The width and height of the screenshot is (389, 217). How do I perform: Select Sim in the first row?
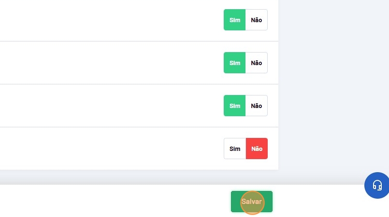[235, 20]
